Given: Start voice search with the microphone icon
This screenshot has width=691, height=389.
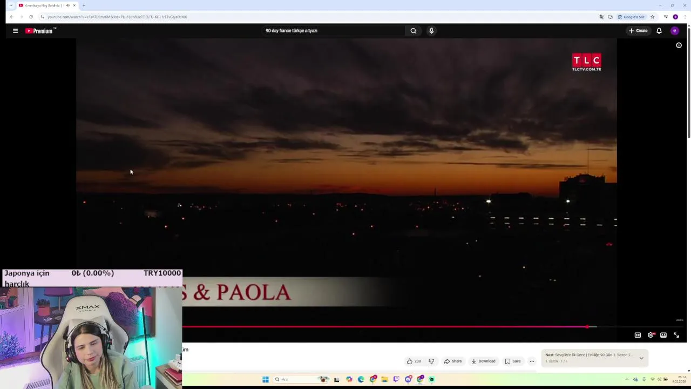Looking at the screenshot, I should click(431, 31).
